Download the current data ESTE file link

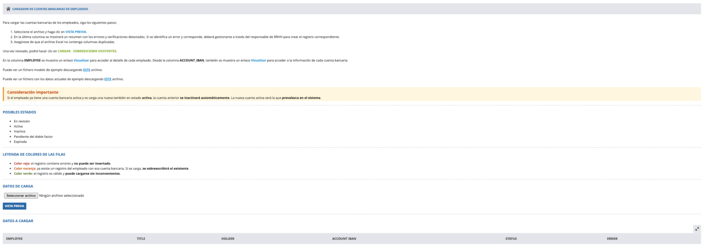(108, 79)
